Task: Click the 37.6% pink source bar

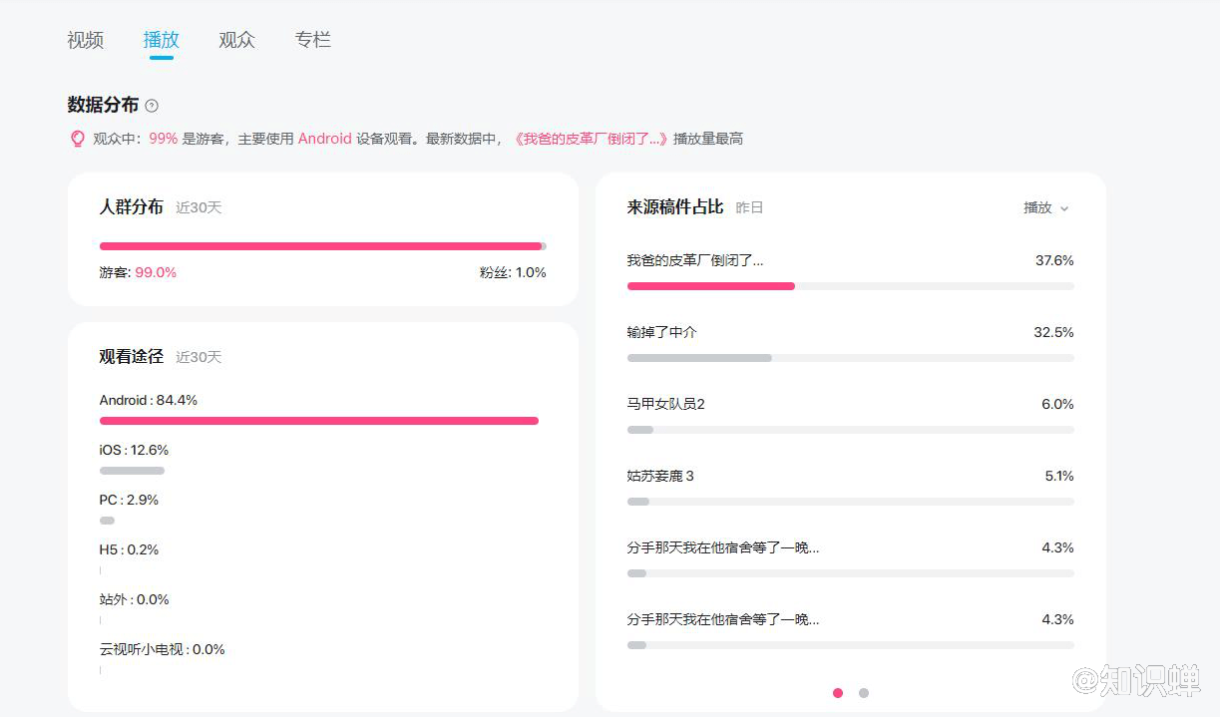Action: click(x=710, y=286)
